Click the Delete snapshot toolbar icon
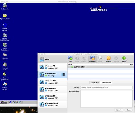Screen dimensions: 135x113 (77, 59)
